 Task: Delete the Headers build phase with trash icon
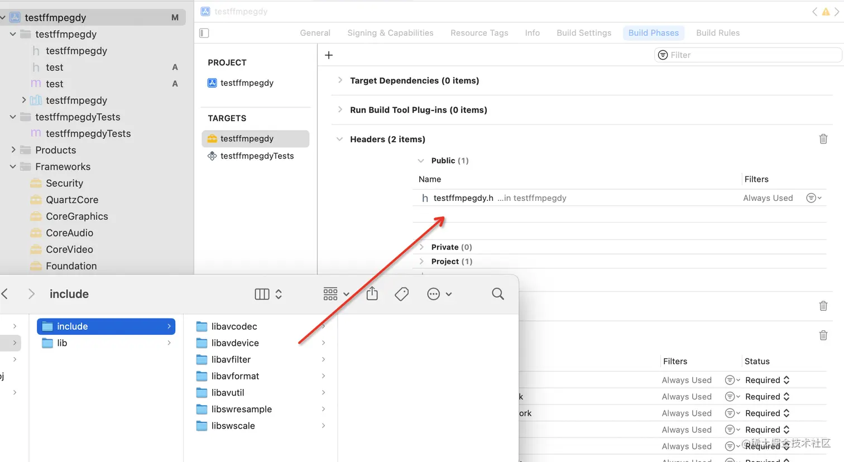(x=823, y=139)
